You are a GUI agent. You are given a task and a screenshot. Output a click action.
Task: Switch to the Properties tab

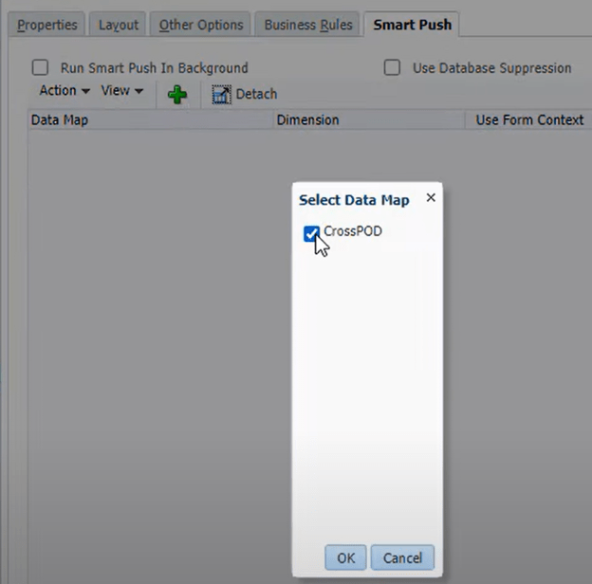pyautogui.click(x=47, y=25)
